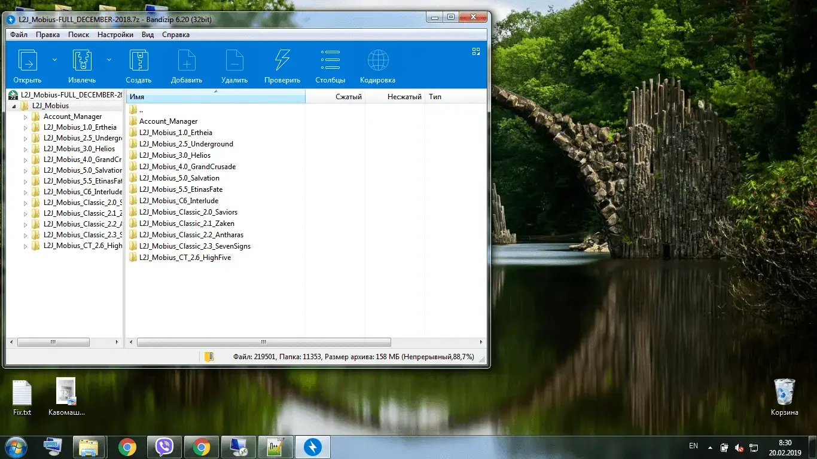Sort by the Сжатый column header
The height and width of the screenshot is (459, 817).
click(x=335, y=96)
